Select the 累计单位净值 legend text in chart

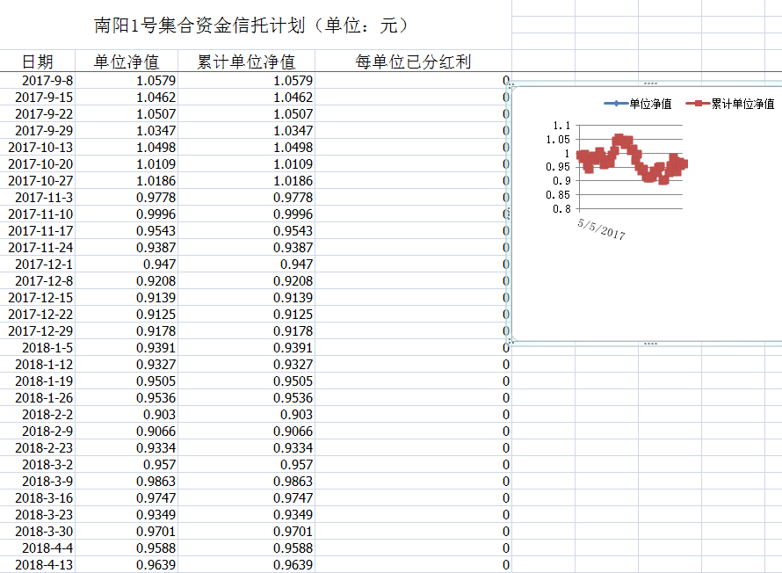coord(742,105)
